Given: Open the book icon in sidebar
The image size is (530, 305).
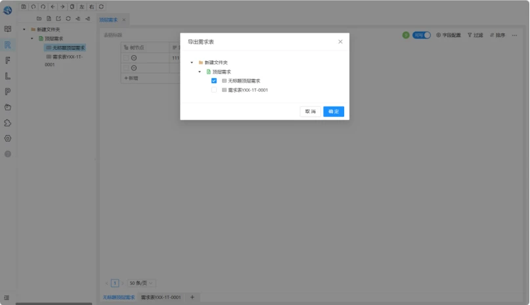Looking at the screenshot, I should click(8, 29).
